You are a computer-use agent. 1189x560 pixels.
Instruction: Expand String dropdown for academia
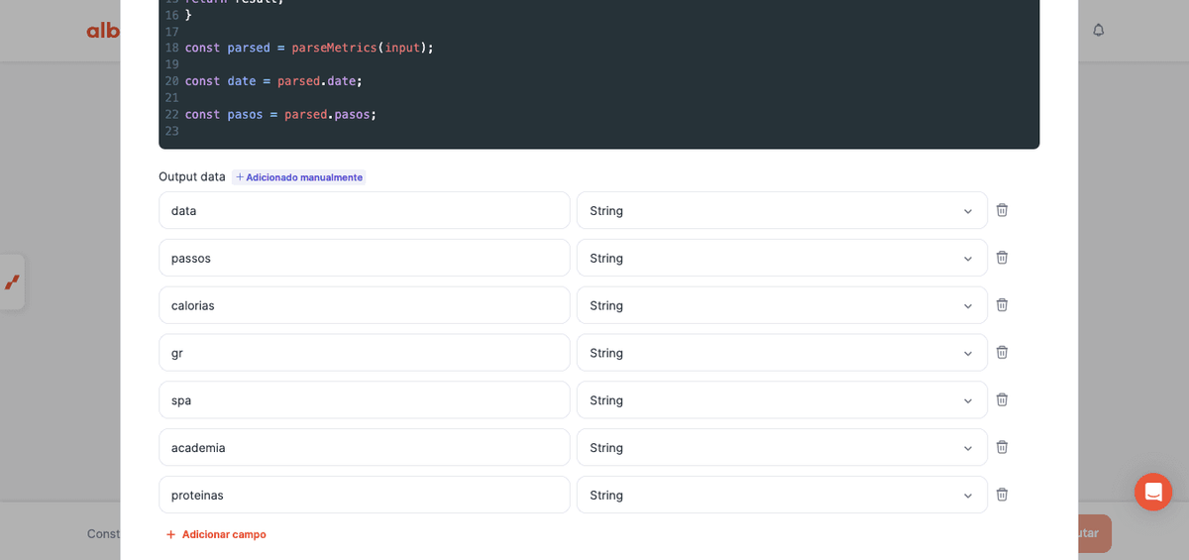click(x=782, y=447)
